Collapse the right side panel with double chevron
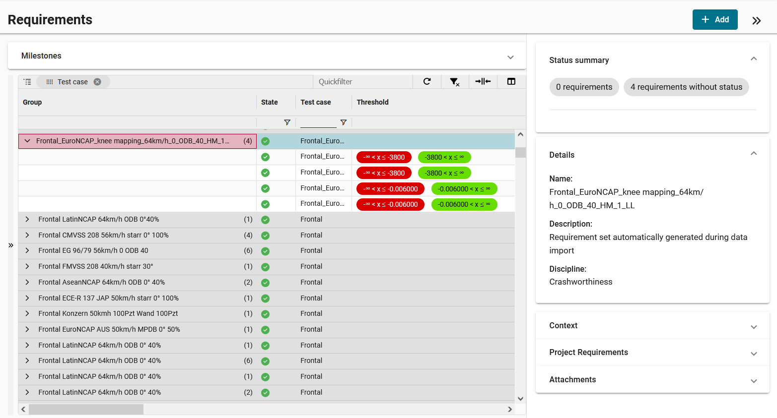Viewport: 777px width, 418px height. [x=756, y=20]
